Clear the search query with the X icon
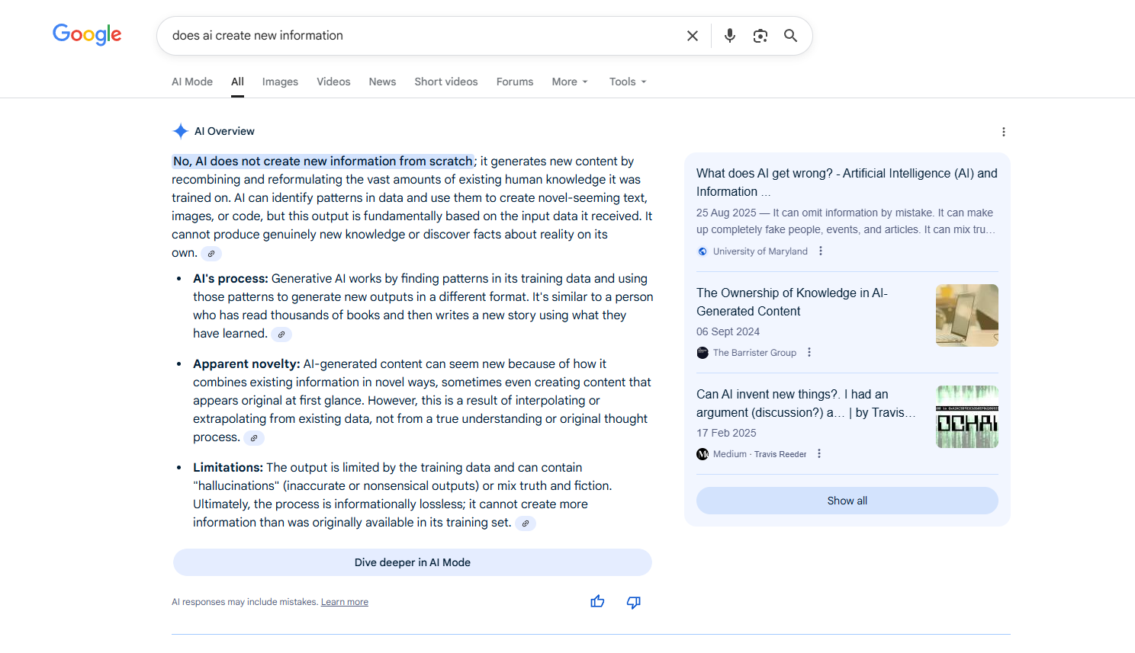1135x653 pixels. coord(693,36)
